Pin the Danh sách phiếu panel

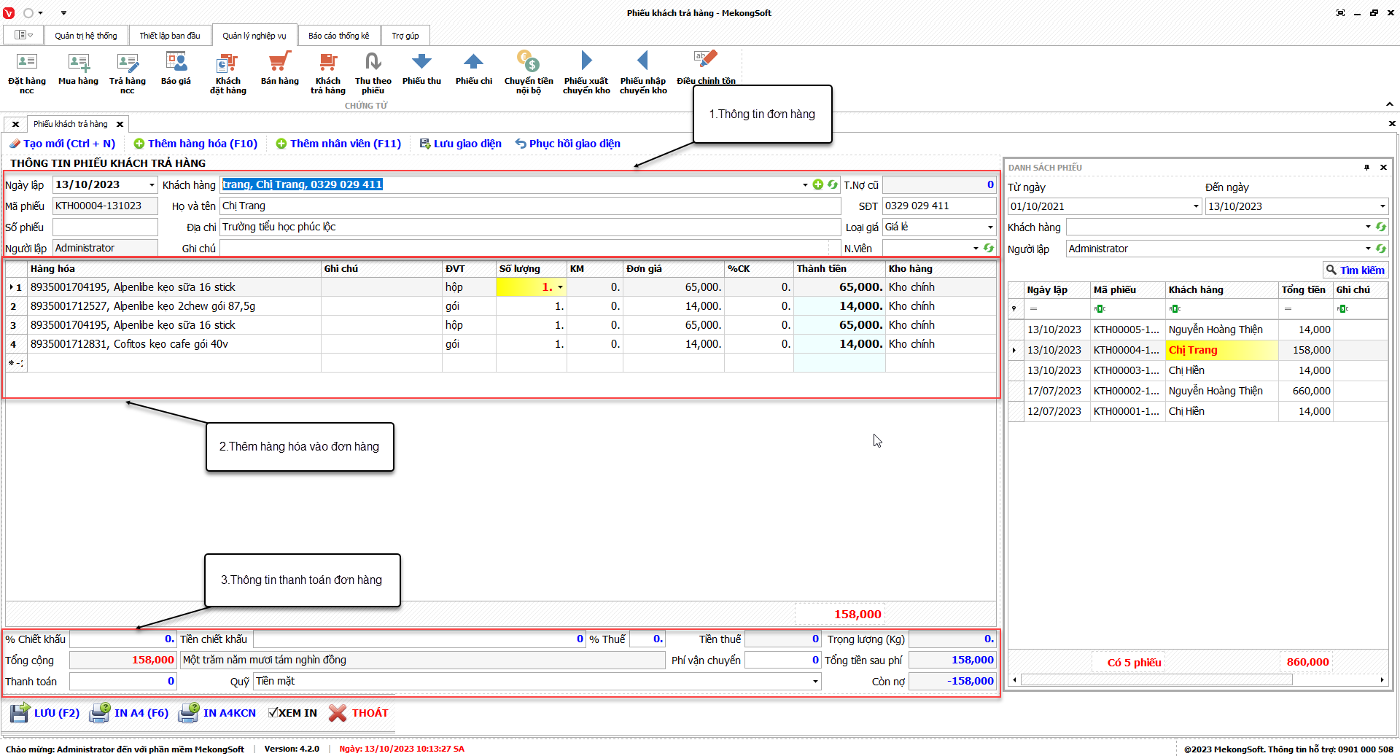[1366, 168]
